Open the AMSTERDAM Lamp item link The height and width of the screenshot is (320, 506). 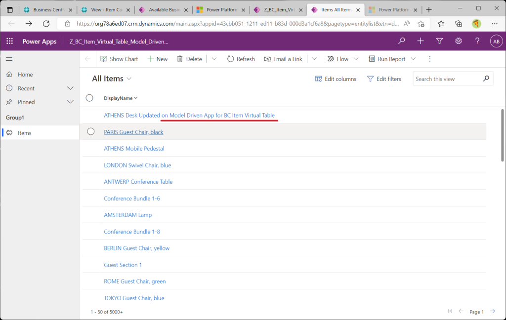[x=127, y=215]
